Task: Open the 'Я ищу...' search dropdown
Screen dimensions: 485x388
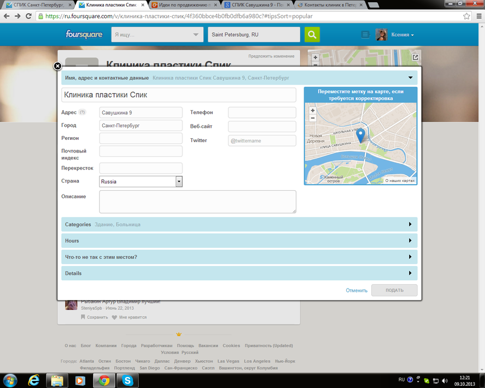Action: [157, 34]
